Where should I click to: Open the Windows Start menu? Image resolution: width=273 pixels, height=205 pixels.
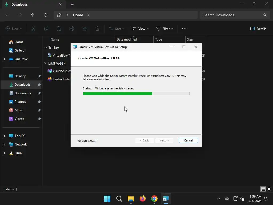[x=107, y=199]
